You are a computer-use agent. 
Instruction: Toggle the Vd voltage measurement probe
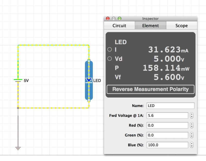[110, 59]
